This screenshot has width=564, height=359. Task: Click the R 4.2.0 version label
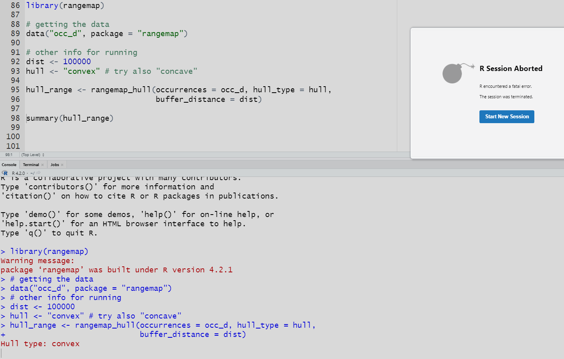pyautogui.click(x=18, y=173)
